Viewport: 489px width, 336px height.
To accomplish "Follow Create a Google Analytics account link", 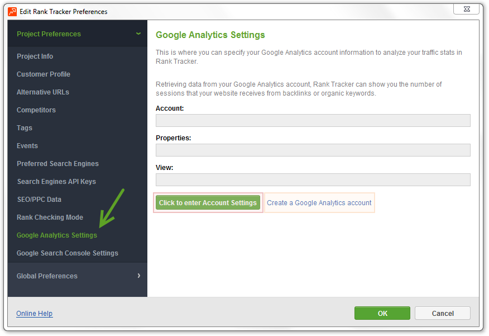I will point(319,202).
